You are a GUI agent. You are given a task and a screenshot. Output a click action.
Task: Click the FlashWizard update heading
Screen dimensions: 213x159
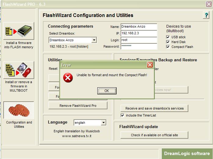tap(139, 127)
